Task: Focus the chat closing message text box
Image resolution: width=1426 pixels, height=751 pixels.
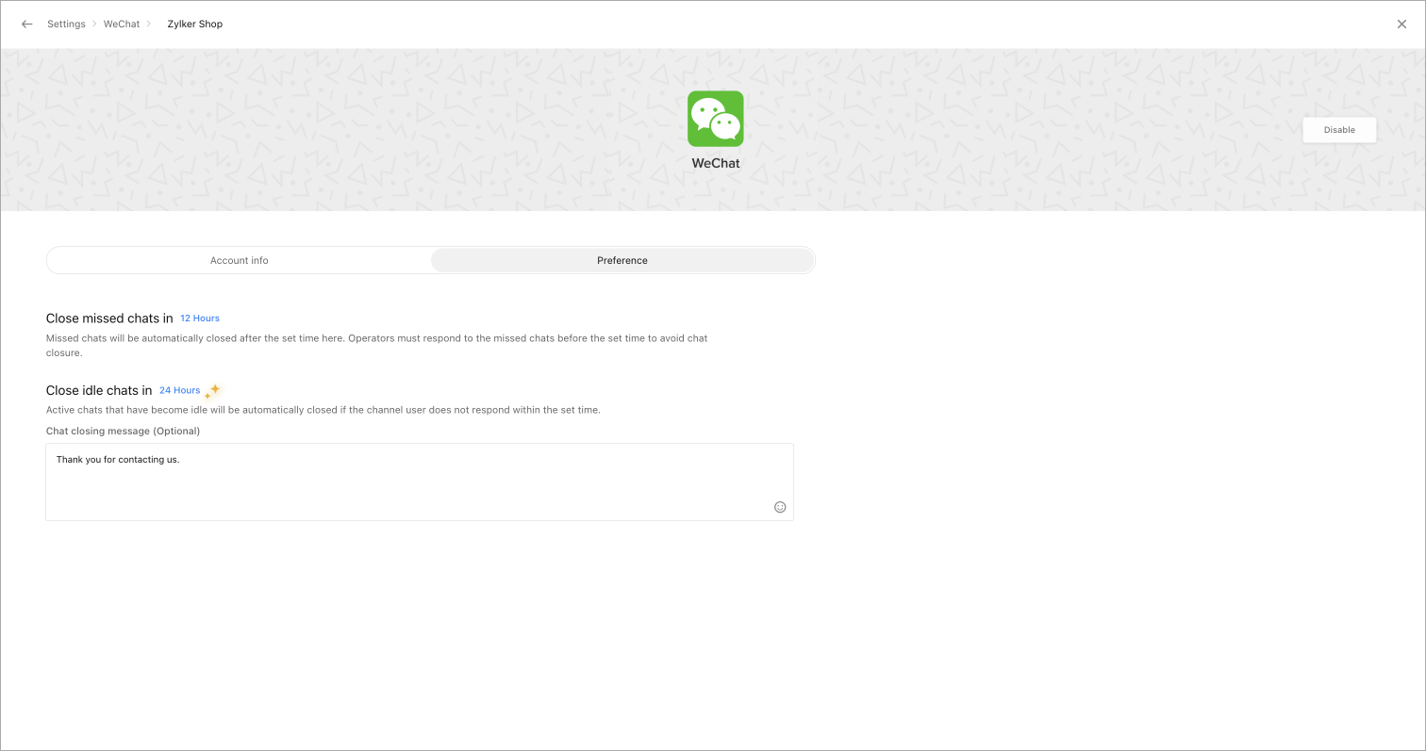Action: pos(420,482)
